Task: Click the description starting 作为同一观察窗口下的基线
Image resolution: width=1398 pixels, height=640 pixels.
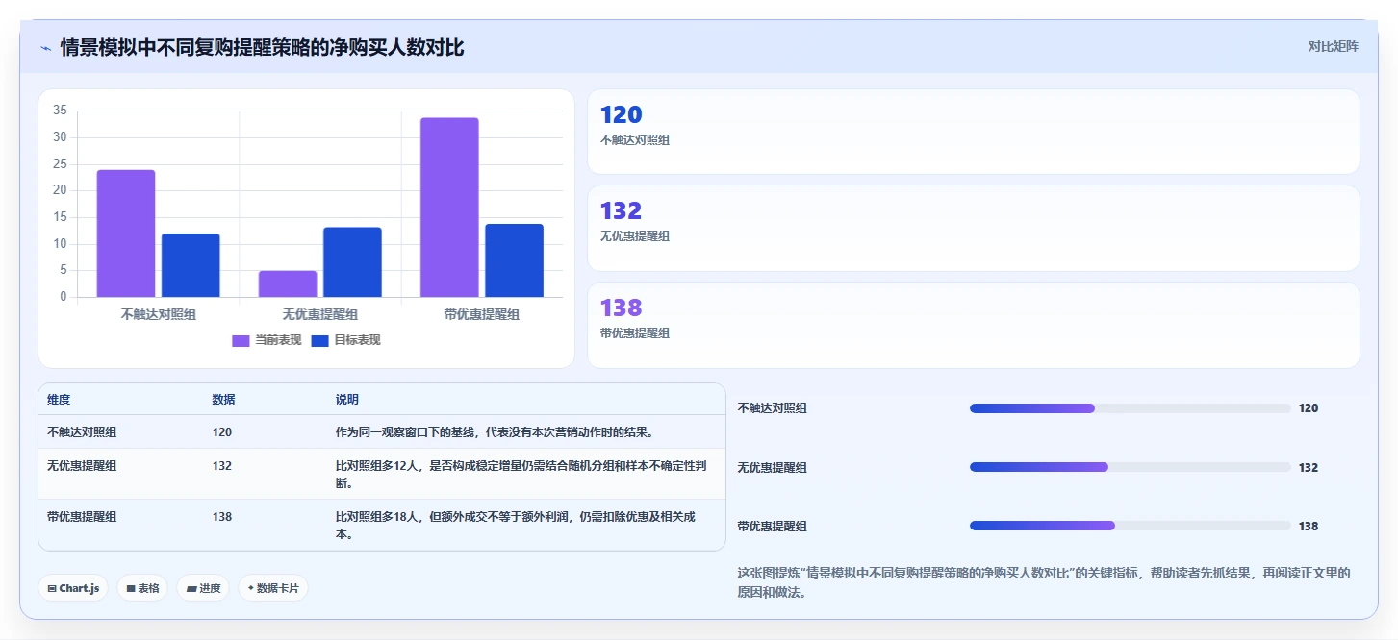Action: pos(496,432)
